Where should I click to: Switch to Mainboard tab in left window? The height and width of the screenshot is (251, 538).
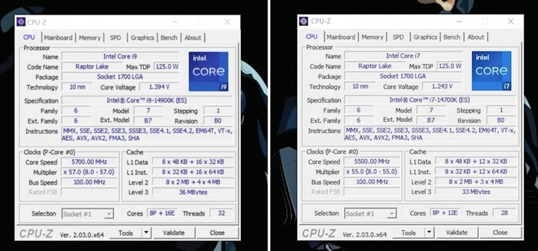[x=58, y=38]
